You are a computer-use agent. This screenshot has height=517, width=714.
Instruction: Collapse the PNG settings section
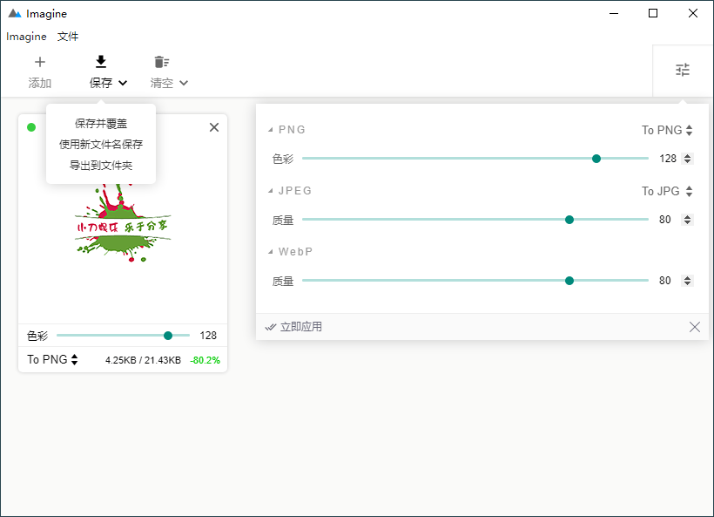pos(270,129)
